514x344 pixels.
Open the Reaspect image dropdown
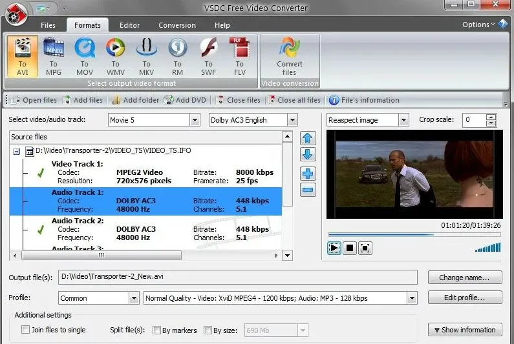tap(403, 120)
